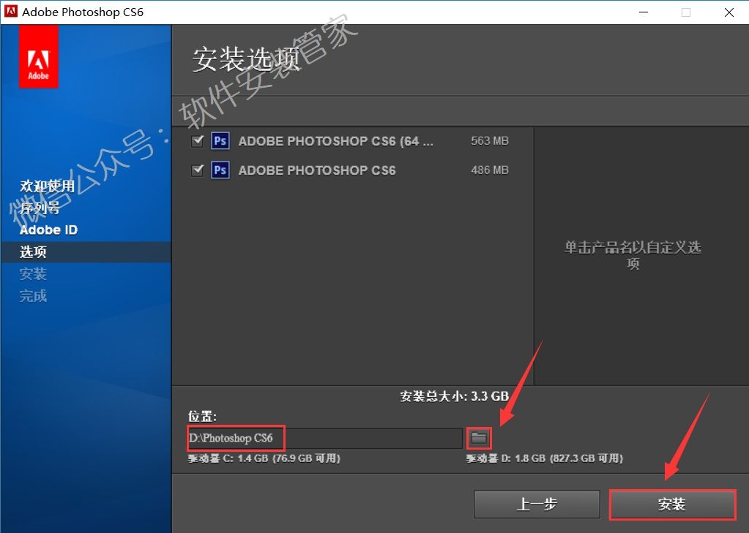
Task: Click the red Adobe logo in the sidebar
Action: [37, 57]
